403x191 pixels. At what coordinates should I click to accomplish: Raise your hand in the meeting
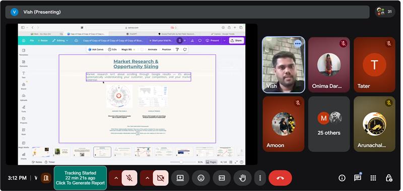click(242, 178)
